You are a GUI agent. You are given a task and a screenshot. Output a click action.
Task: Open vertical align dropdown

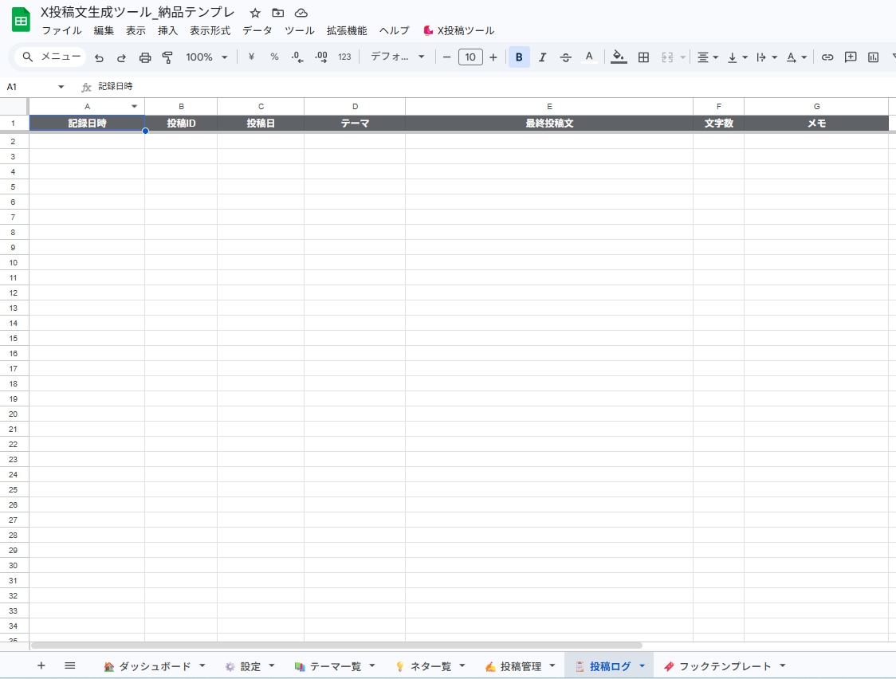(x=737, y=57)
